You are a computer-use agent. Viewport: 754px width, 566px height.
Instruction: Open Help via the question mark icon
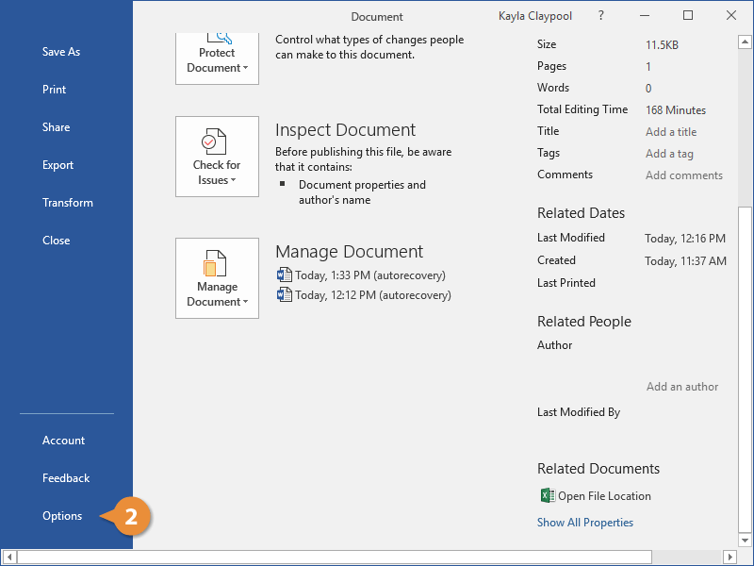(600, 15)
